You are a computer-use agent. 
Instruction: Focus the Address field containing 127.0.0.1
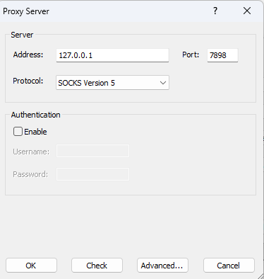click(112, 55)
